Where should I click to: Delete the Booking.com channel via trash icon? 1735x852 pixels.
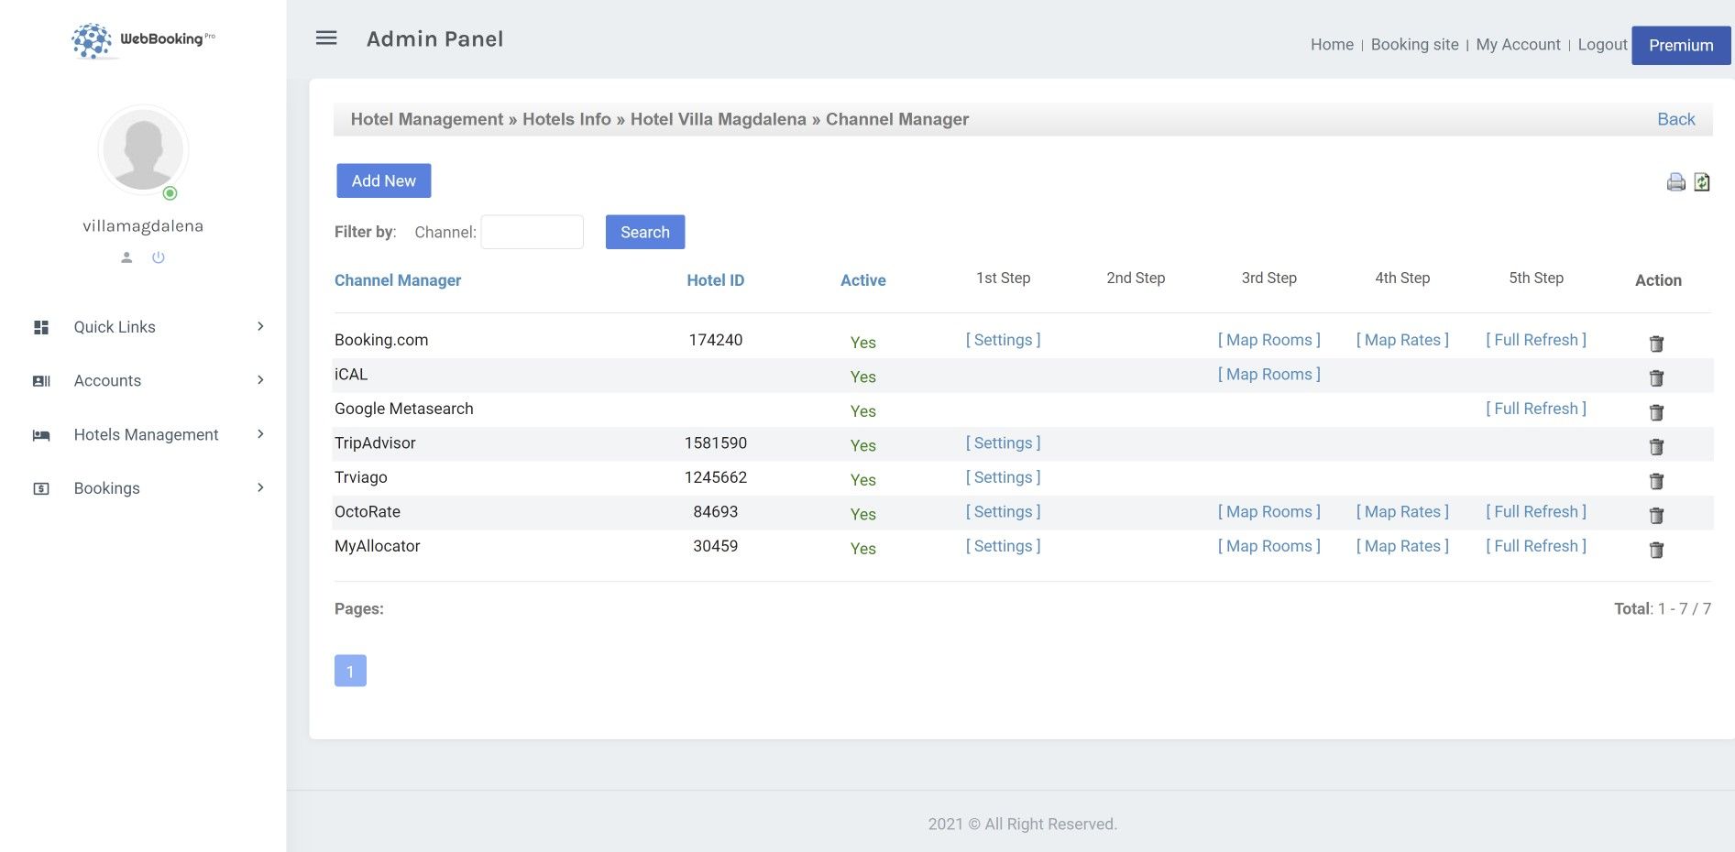coord(1656,344)
